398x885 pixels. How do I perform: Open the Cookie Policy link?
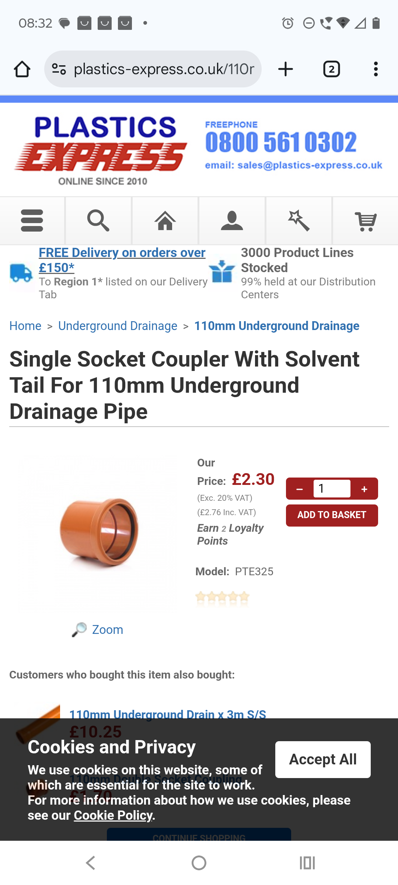(113, 815)
